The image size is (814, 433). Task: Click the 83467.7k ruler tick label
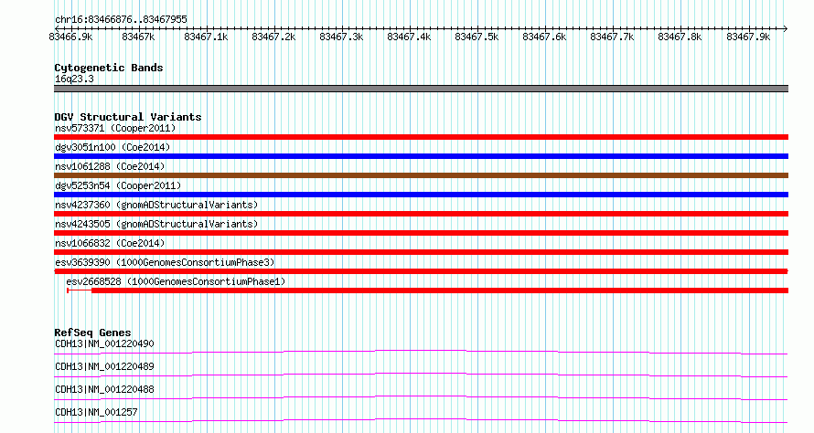pyautogui.click(x=612, y=37)
